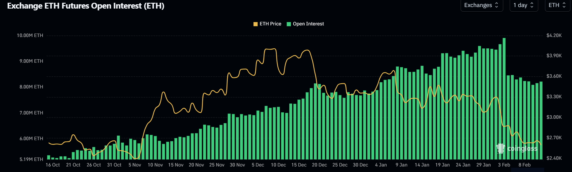This screenshot has width=572, height=172.
Task: Click the 8.00M ETH axis label
Action: (31, 87)
